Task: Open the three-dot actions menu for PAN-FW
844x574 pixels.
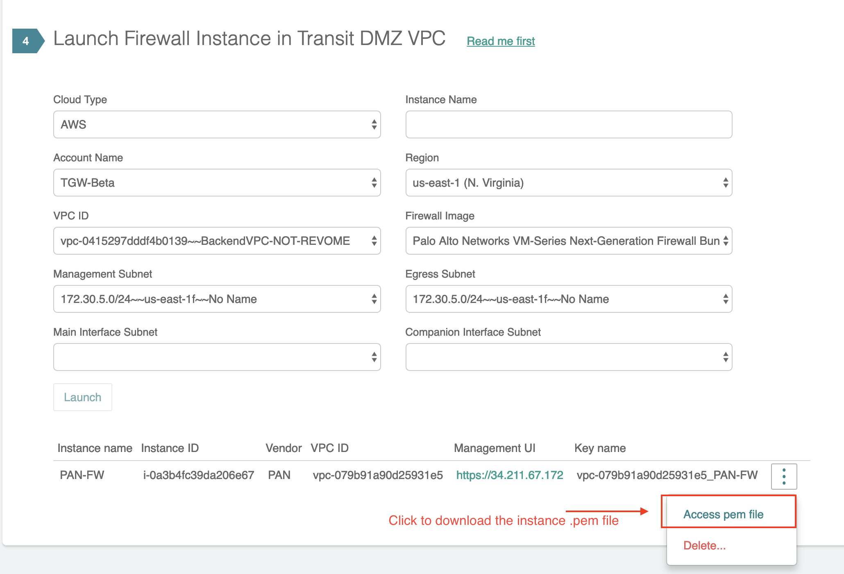Action: click(783, 476)
